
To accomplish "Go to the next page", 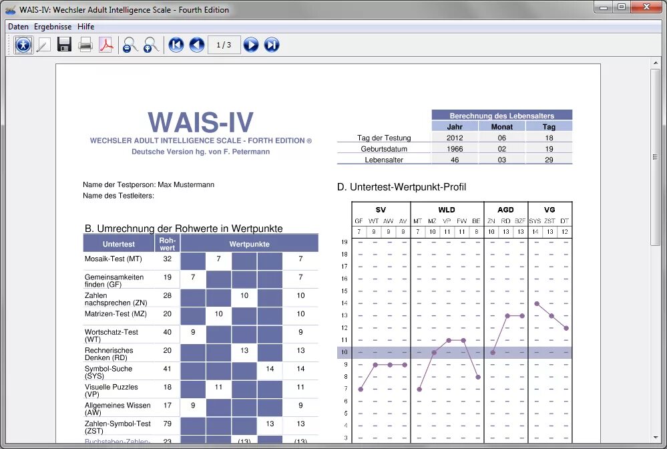I will coord(251,45).
